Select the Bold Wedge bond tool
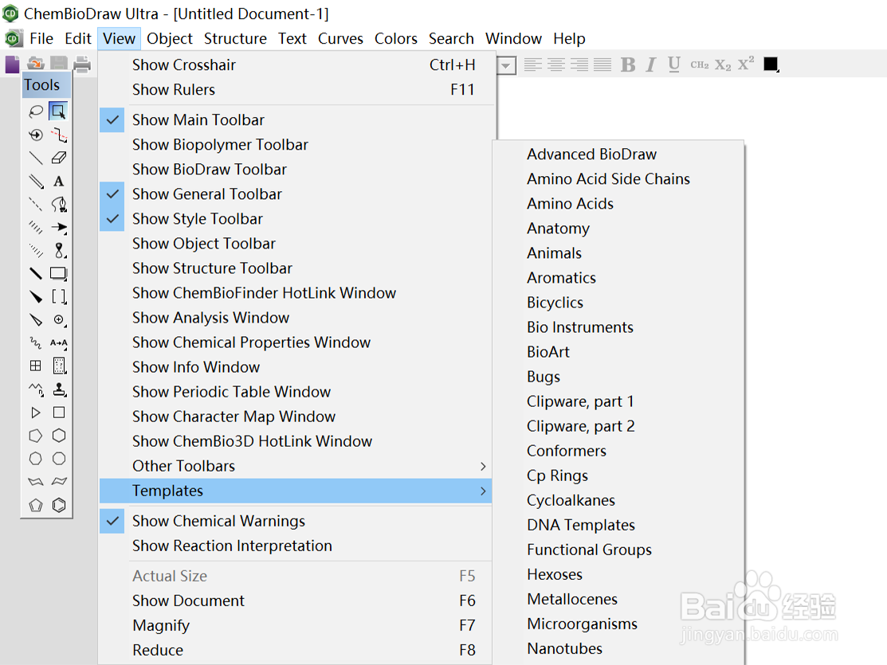887x665 pixels. click(x=36, y=297)
